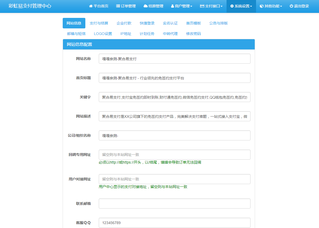The width and height of the screenshot is (319, 228).
Task: Click the cube icon beside 其他功能
Action: pos(262,6)
